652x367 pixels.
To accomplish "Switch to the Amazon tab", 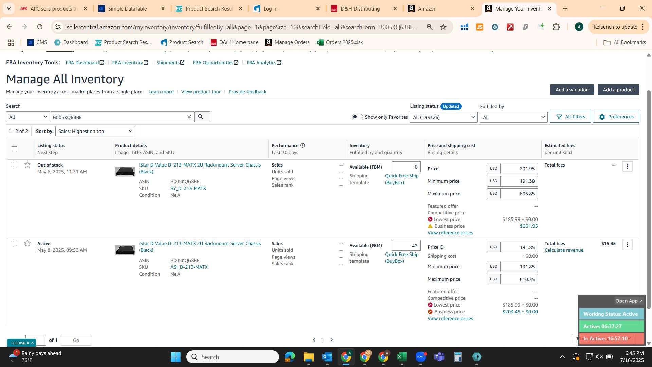I will pyautogui.click(x=440, y=8).
